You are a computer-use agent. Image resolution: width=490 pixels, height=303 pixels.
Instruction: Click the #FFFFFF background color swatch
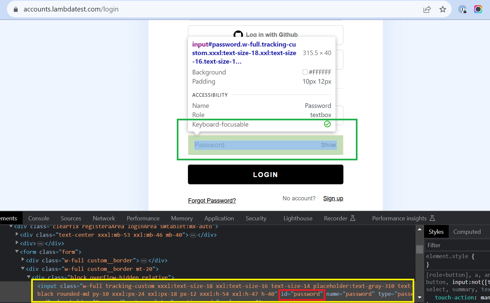[x=305, y=72]
